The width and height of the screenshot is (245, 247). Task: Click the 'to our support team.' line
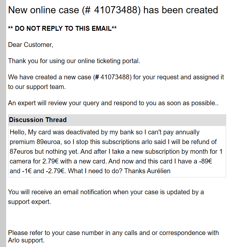pyautogui.click(x=37, y=87)
